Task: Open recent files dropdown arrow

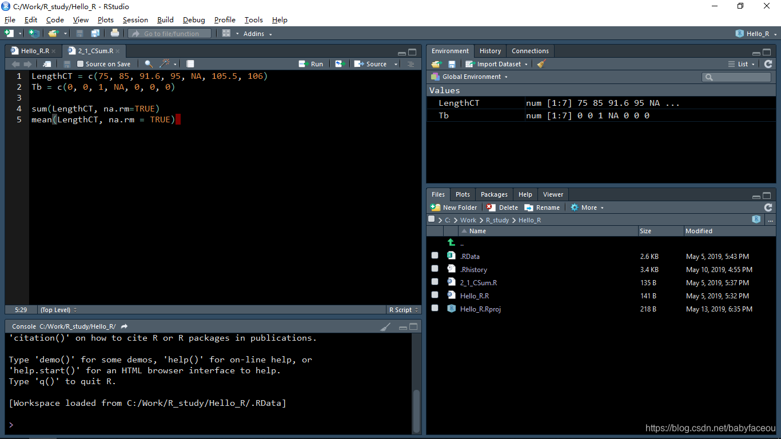Action: click(66, 34)
